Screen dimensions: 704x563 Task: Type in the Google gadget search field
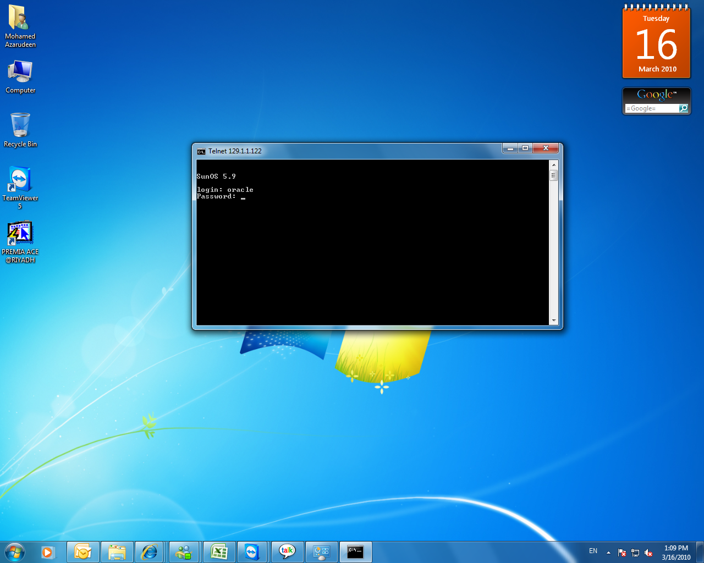click(651, 109)
